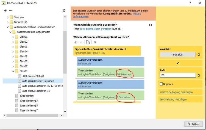Open the gear next to variable lock_gl08
Viewport: 206px width, 130px height.
click(x=199, y=55)
